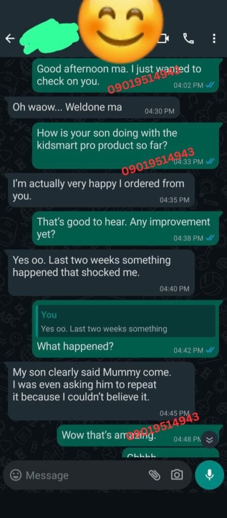The height and width of the screenshot is (518, 227).
Task: Tap the microphone voice message button
Action: click(x=209, y=474)
